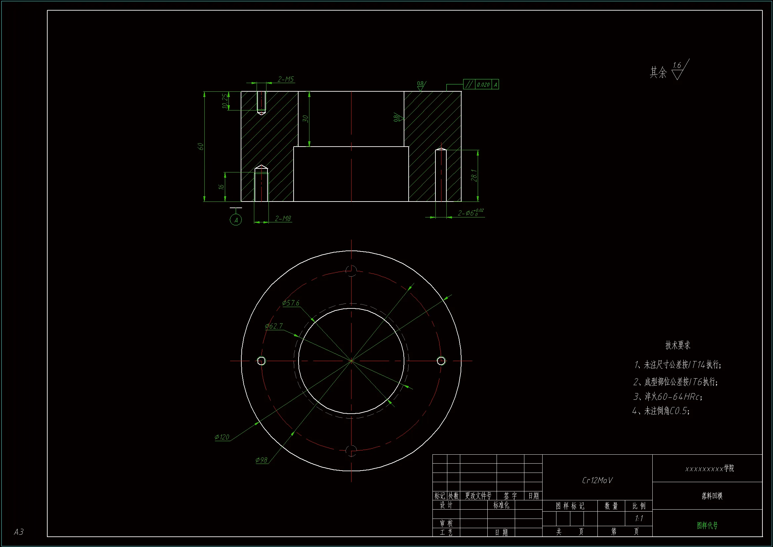Click the 技术要求 heading text
Viewport: 773px width, 547px height.
coord(677,345)
